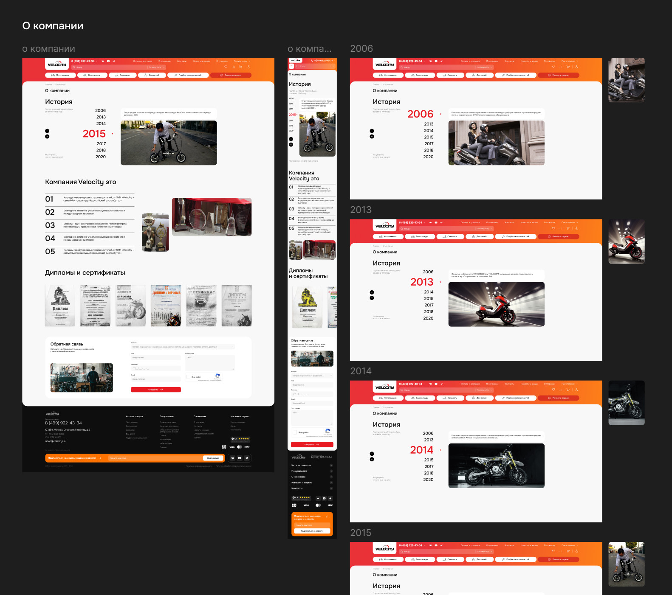Open the YouTube icon in the main desktop header

(108, 61)
